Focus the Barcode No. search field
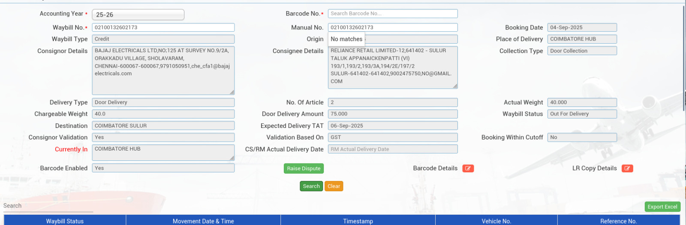Screen dimensions: 686x225 pyautogui.click(x=392, y=14)
